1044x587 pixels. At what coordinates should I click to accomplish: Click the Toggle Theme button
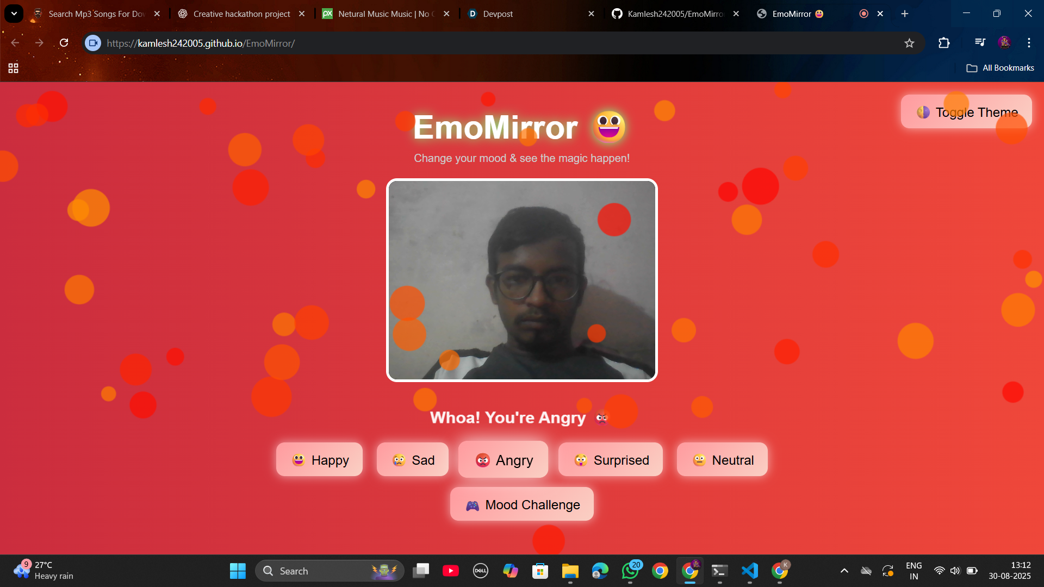tap(966, 112)
